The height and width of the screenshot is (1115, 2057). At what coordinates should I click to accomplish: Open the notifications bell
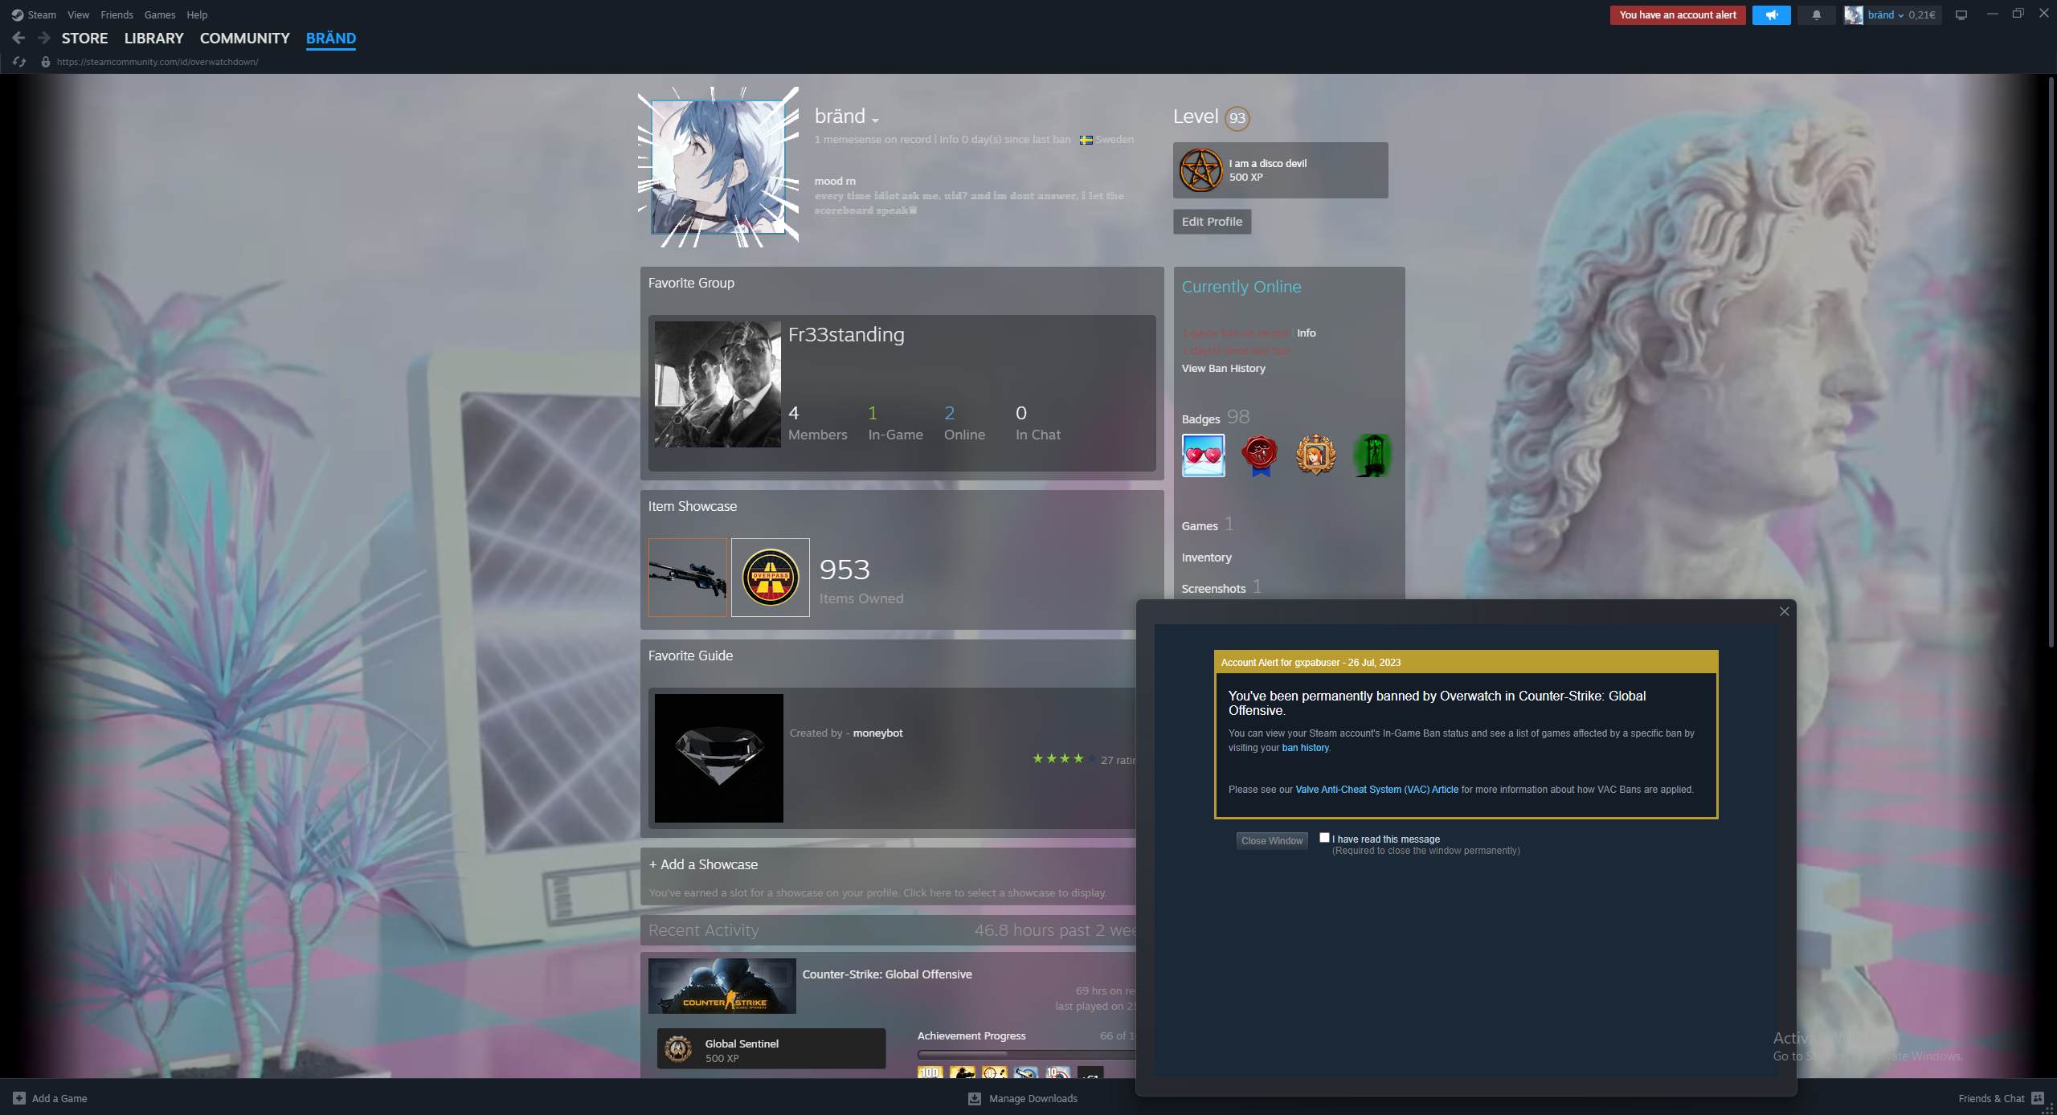coord(1816,15)
